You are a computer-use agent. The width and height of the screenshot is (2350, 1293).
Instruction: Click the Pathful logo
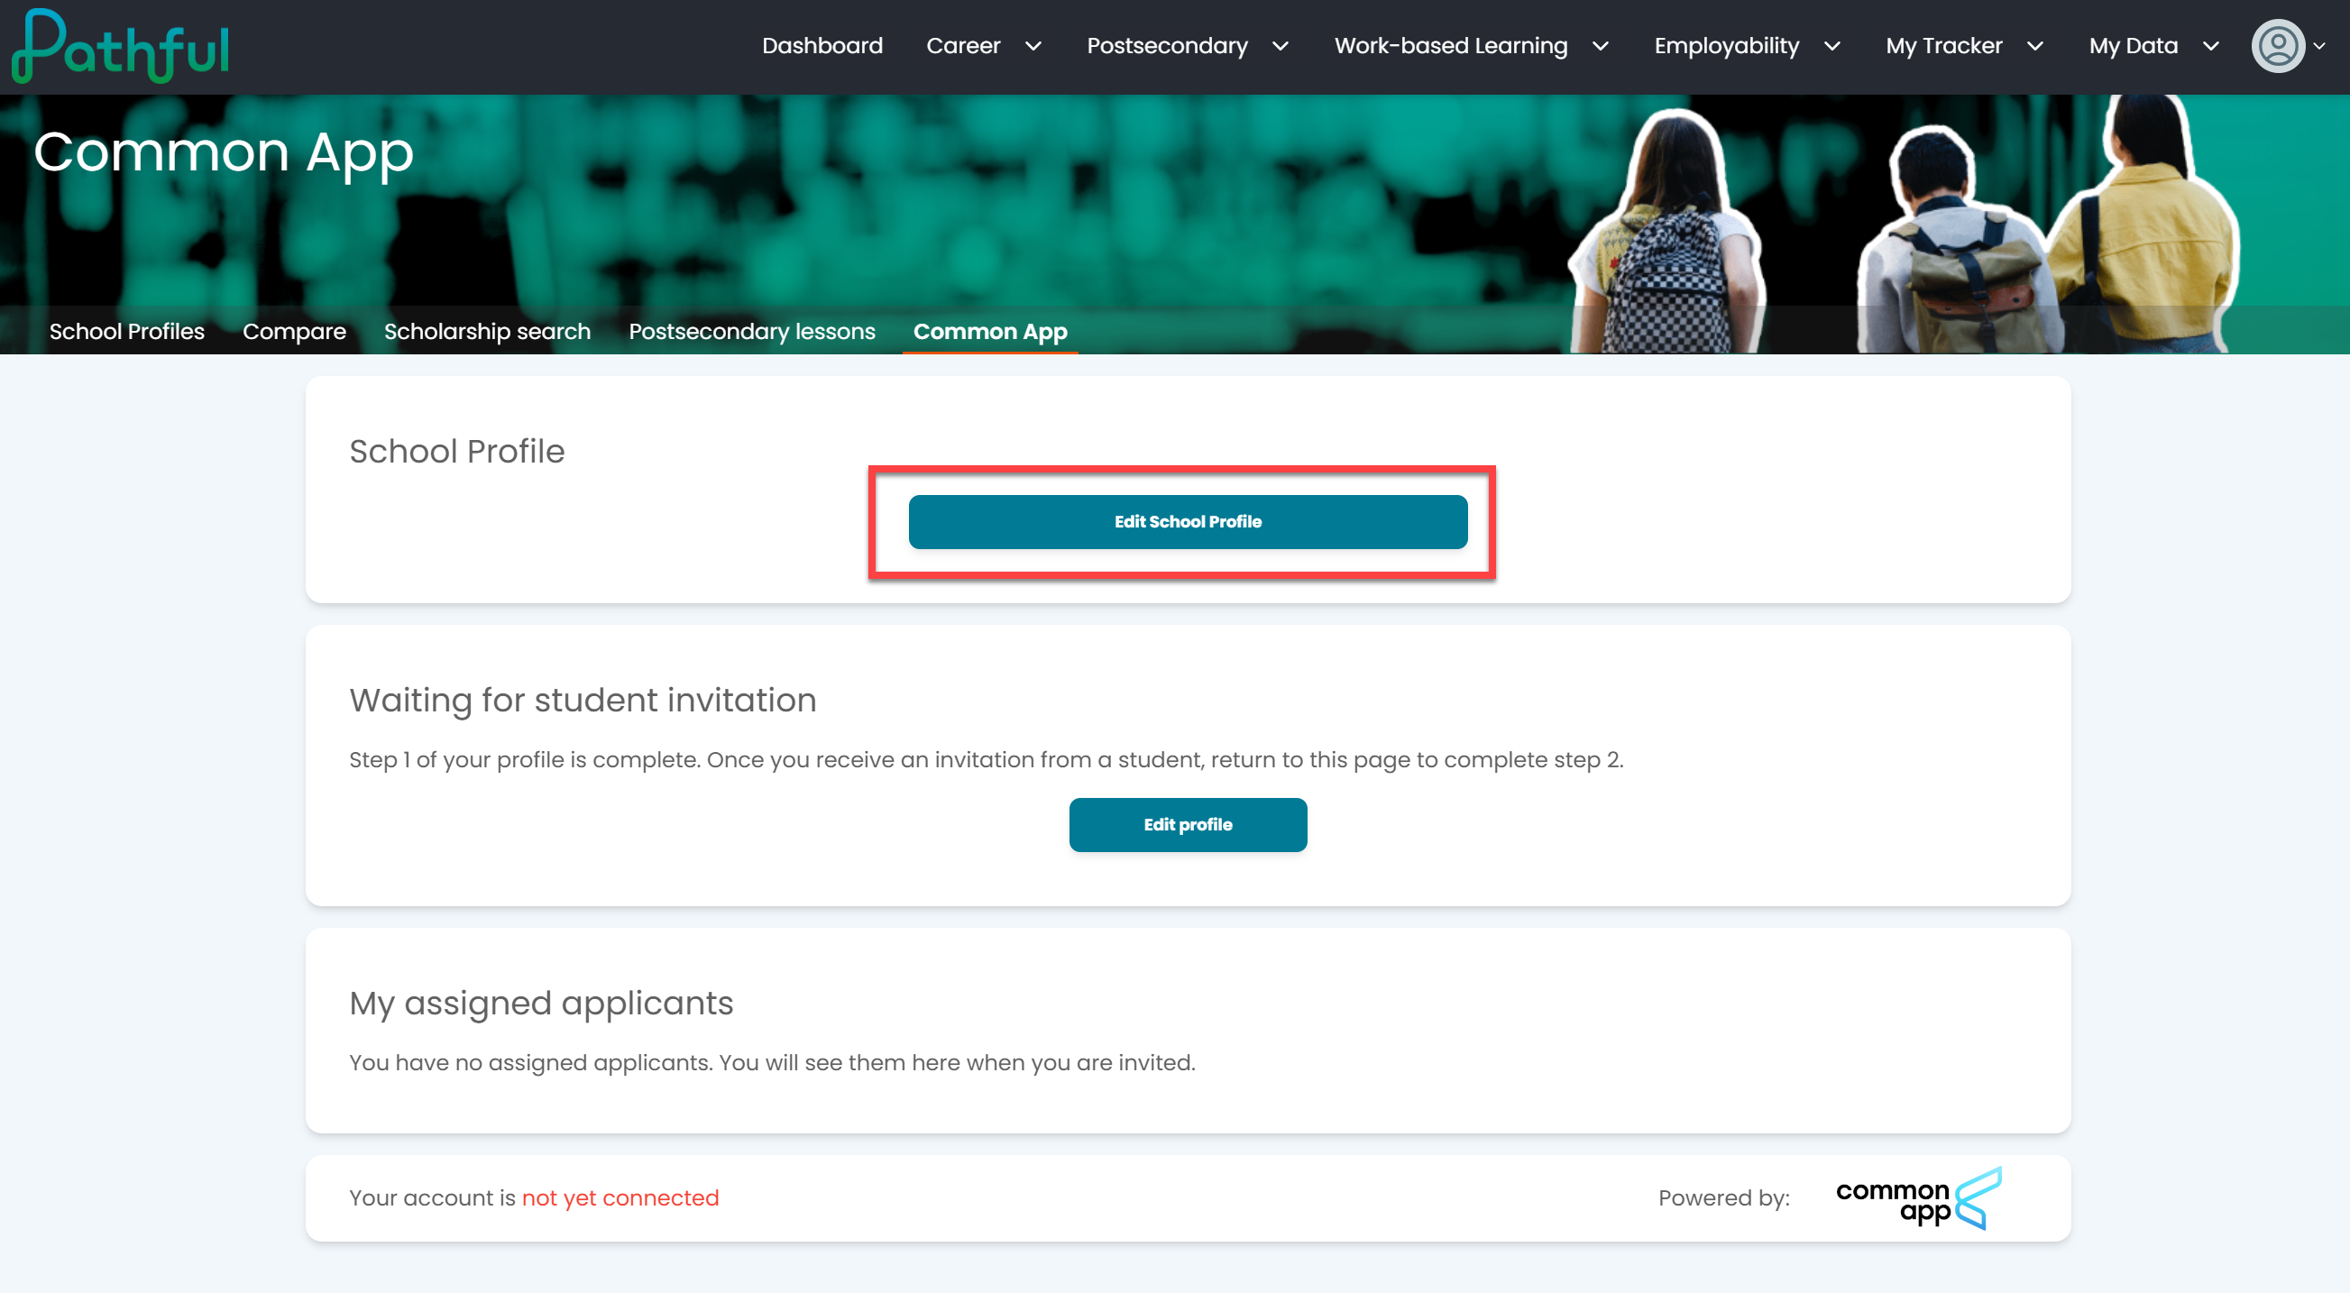(x=121, y=46)
